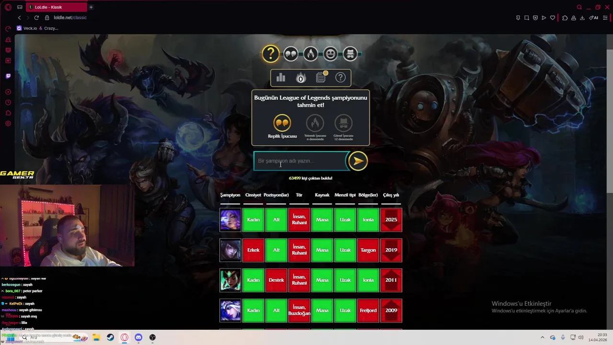
Task: Click the Görsel İpucusu splash clue
Action: pos(343,127)
